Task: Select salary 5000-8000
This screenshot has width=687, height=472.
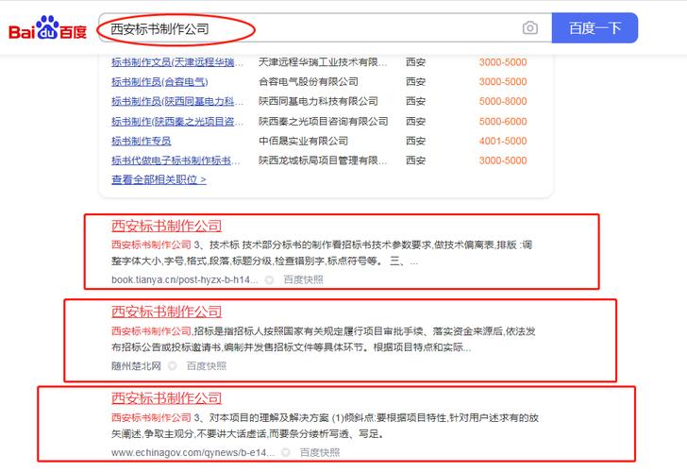Action: (503, 101)
